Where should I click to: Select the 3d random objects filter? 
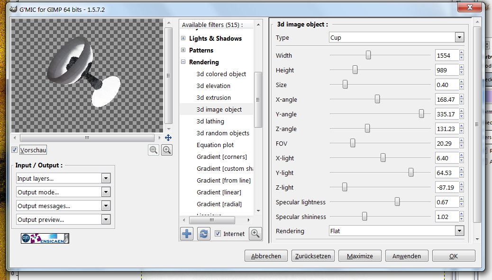coord(223,133)
